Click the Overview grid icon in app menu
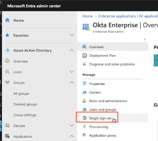This screenshot has height=141, width=158. (x=84, y=47)
